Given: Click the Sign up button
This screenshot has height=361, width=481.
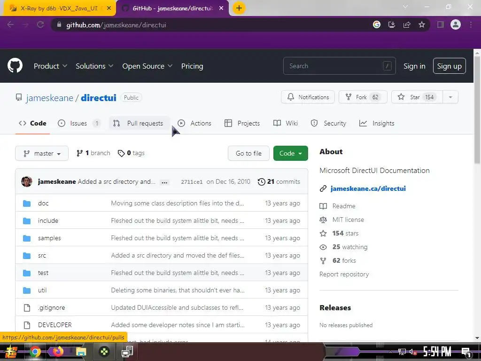Looking at the screenshot, I should [x=449, y=66].
